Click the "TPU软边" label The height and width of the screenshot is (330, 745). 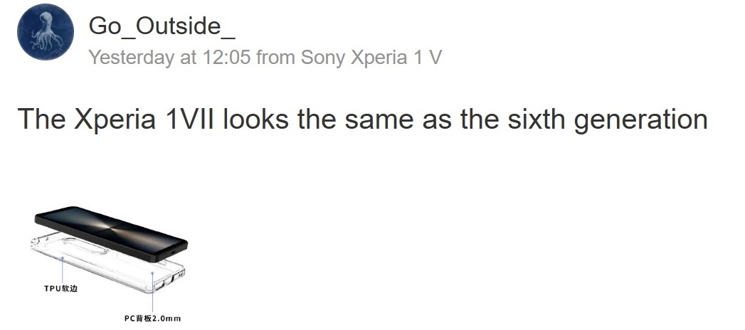tap(60, 290)
